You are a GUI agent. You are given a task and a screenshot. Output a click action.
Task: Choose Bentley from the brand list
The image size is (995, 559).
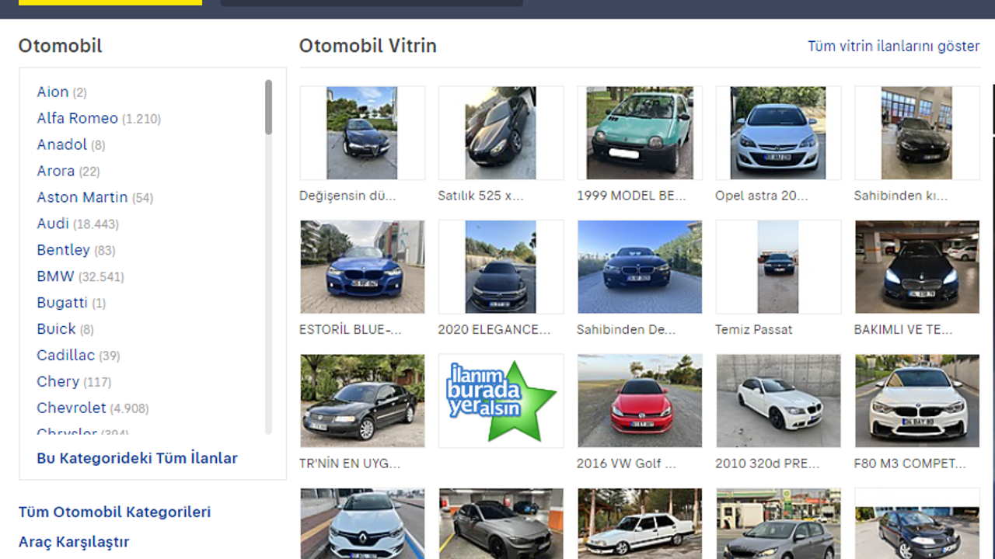pos(63,250)
